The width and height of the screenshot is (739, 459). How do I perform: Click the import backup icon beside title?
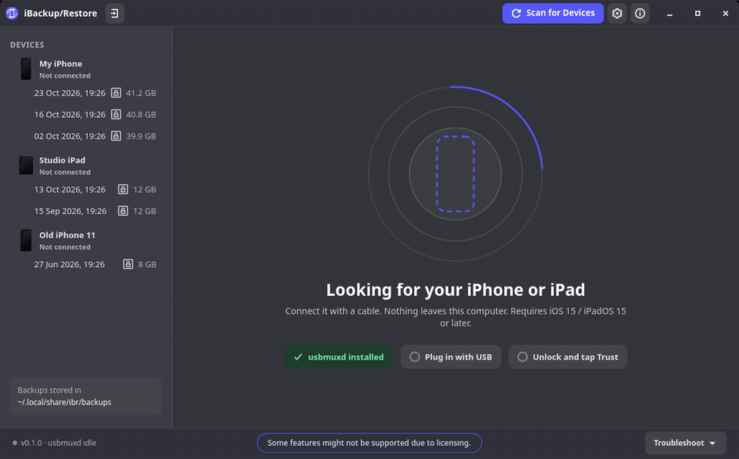(115, 13)
